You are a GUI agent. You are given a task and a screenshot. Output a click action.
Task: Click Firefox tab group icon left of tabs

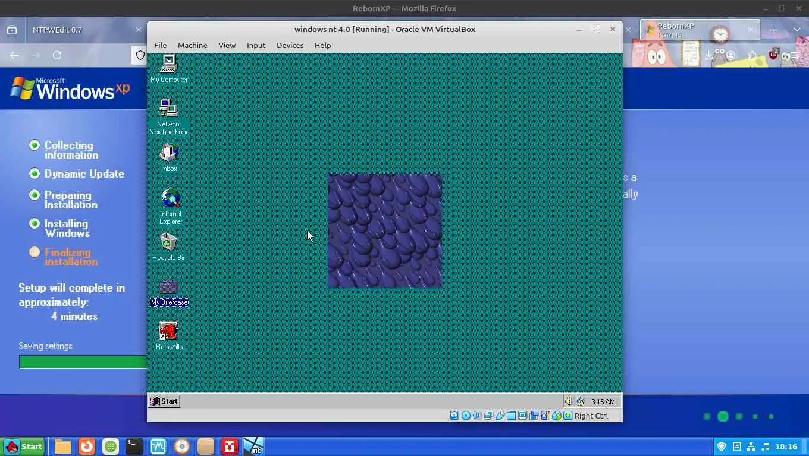point(11,30)
